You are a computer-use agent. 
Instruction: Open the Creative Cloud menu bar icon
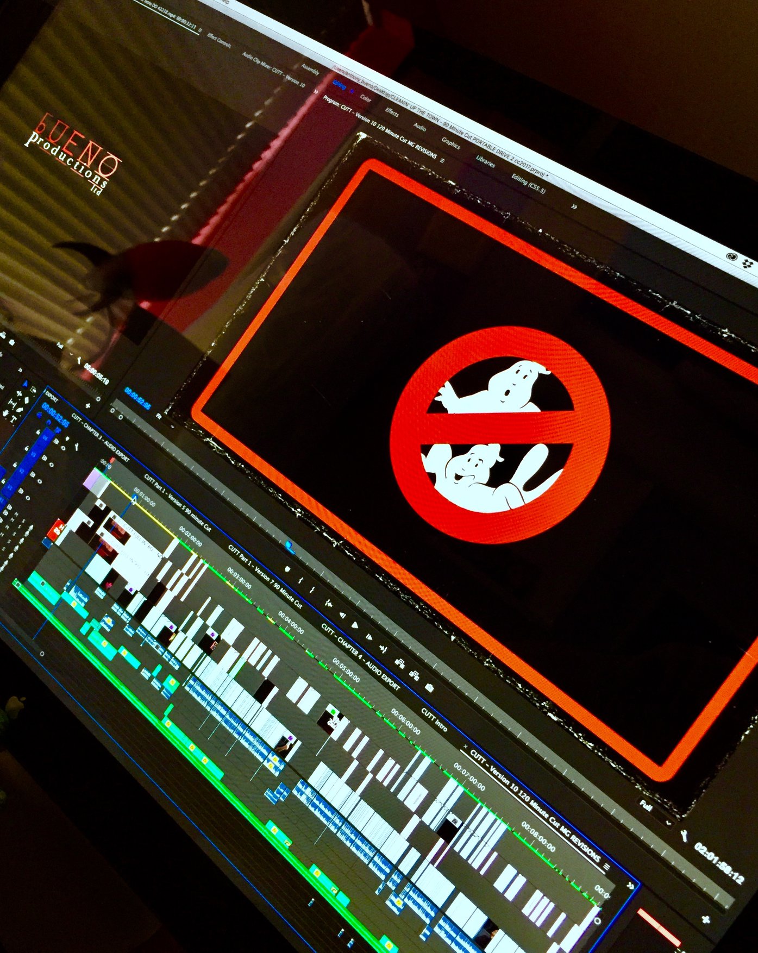[x=731, y=256]
